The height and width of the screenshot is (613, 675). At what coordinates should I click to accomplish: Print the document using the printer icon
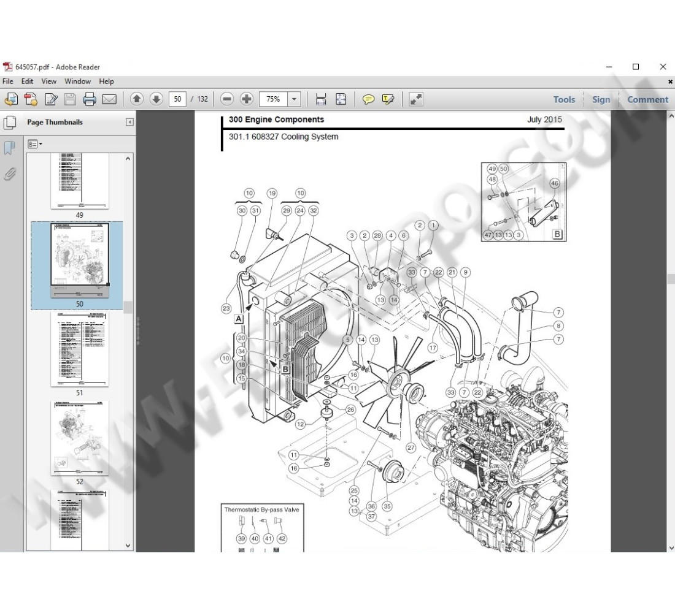tap(90, 99)
